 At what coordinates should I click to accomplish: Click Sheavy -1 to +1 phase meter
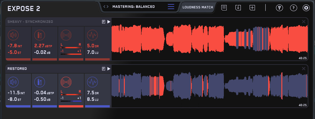(71, 52)
